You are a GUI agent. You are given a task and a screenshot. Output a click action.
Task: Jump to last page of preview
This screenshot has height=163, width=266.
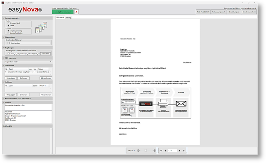(184, 151)
